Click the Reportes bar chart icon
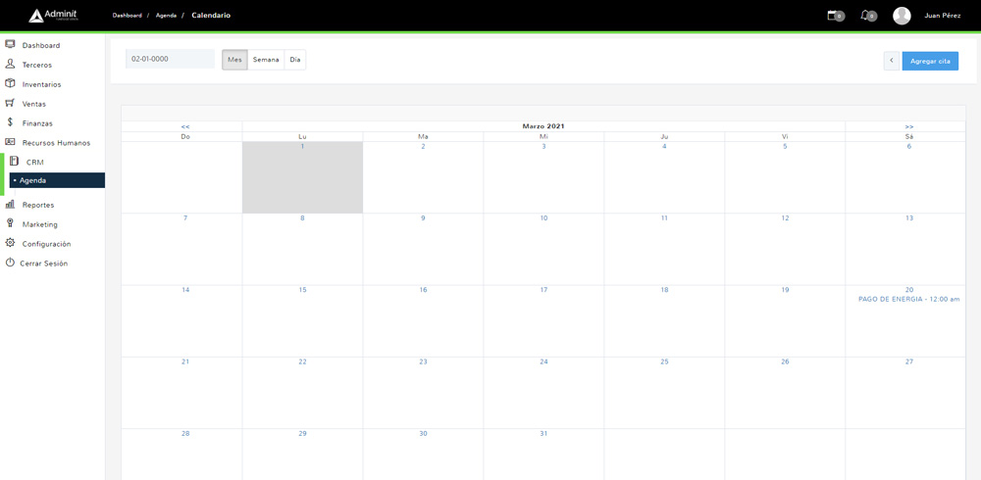The width and height of the screenshot is (981, 480). (10, 204)
